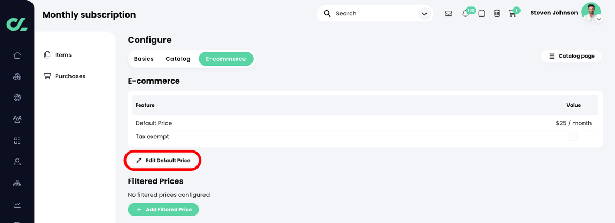615x223 pixels.
Task: Open the users group sidebar icon
Action: (17, 119)
